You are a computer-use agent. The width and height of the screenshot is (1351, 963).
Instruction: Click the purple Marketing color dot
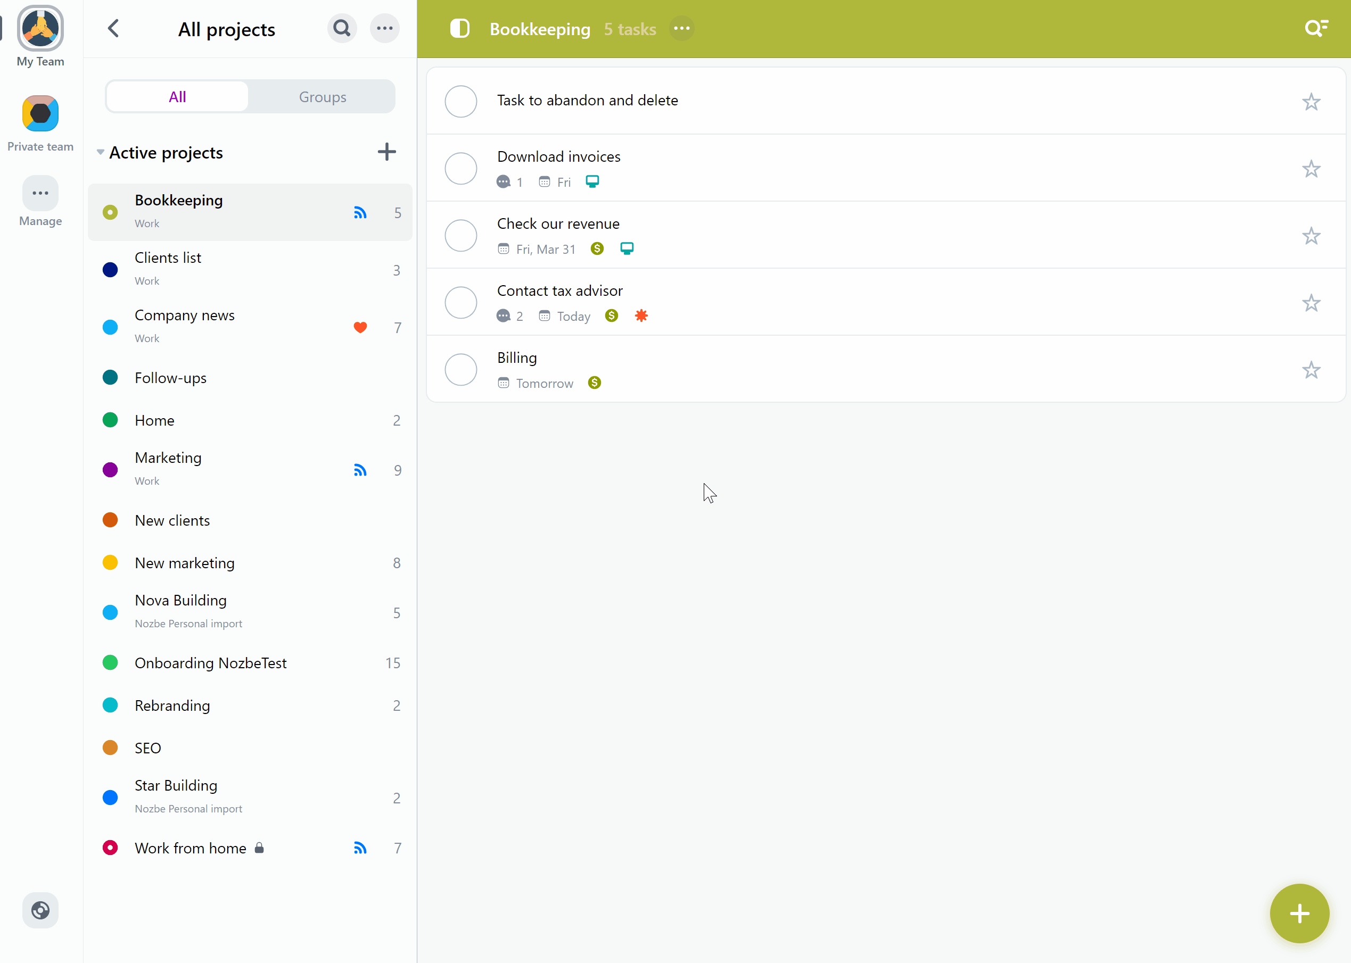110,470
